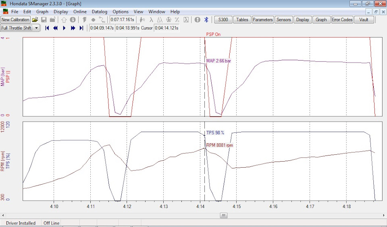Click the percent icon in toolbar
Screen dimensions: 387x227
pos(177,19)
